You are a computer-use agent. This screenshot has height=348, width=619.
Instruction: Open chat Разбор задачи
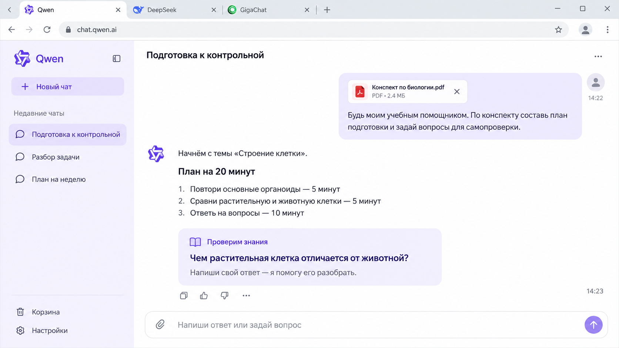[68, 157]
